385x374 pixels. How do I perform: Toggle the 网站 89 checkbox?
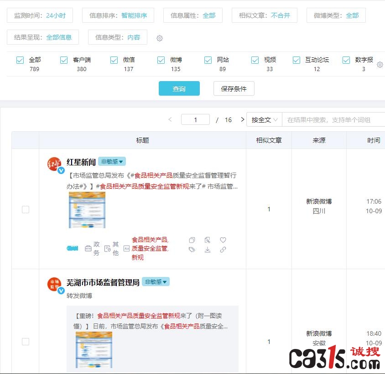tap(208, 60)
